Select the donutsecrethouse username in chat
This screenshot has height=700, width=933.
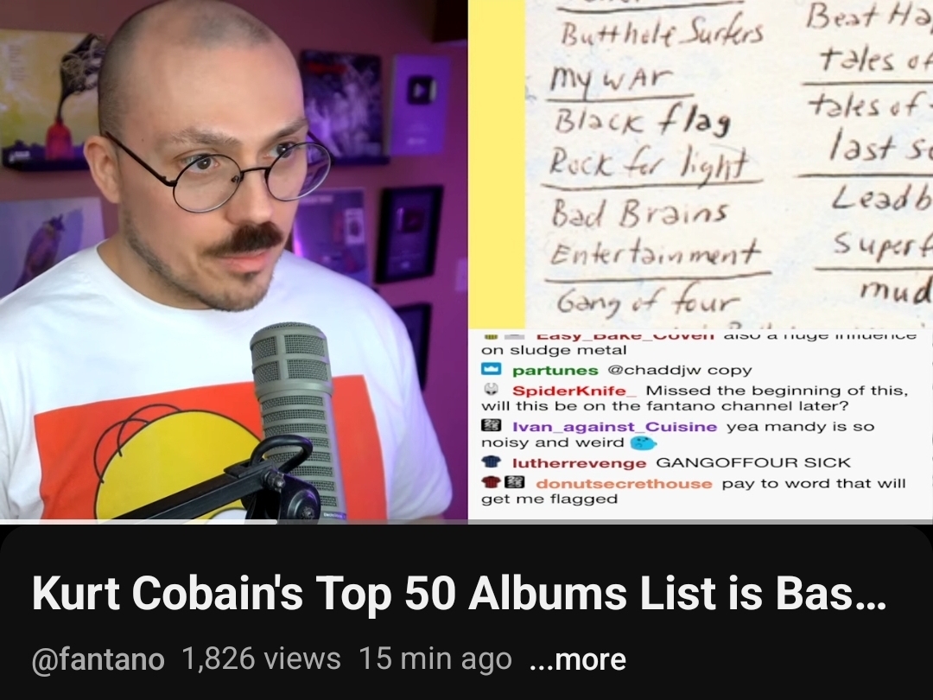[624, 483]
